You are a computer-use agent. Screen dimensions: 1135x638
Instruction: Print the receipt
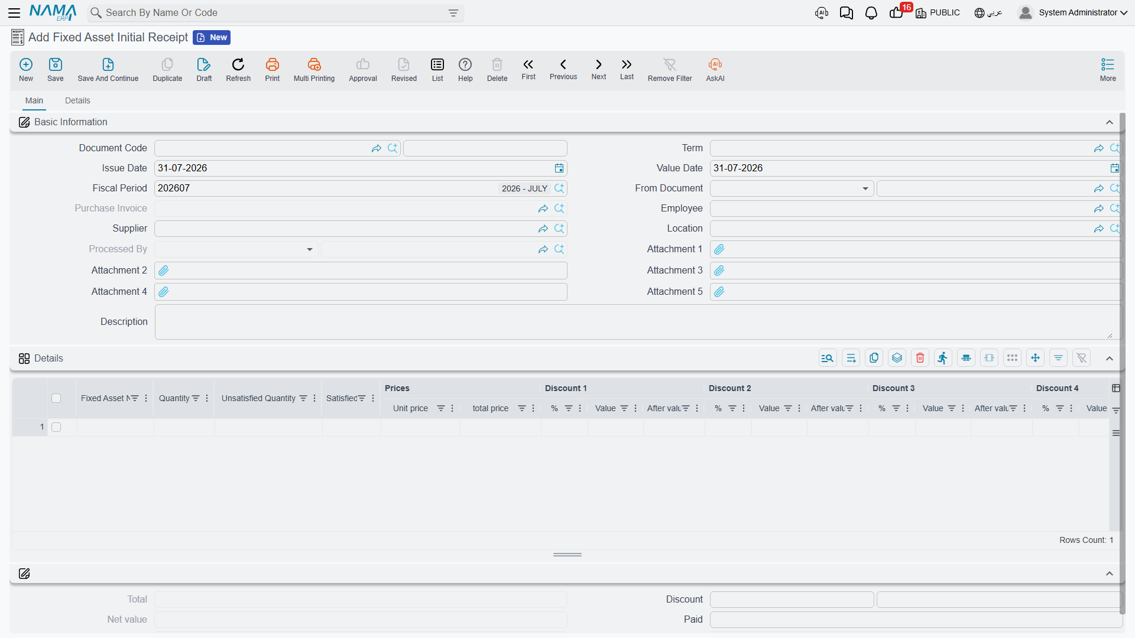273,69
